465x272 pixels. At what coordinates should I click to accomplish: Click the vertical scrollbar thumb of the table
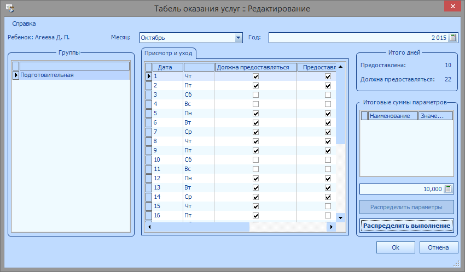[x=340, y=108]
